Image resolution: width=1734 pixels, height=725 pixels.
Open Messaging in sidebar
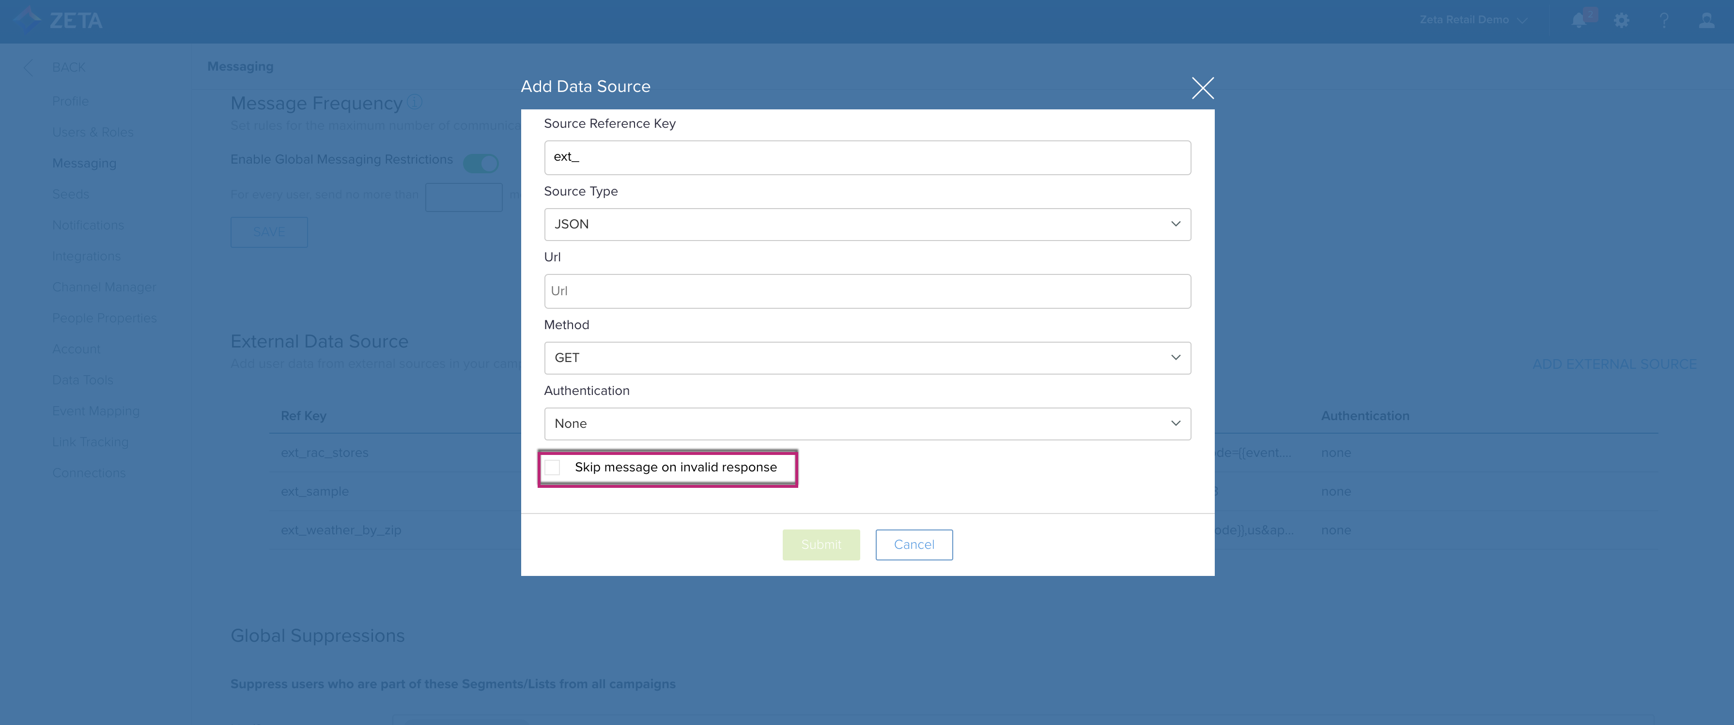pyautogui.click(x=84, y=163)
